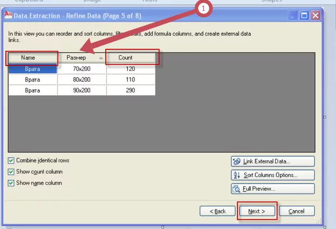Screen dimensions: 336x229
Task: Select the count cell 110
Action: (x=131, y=80)
